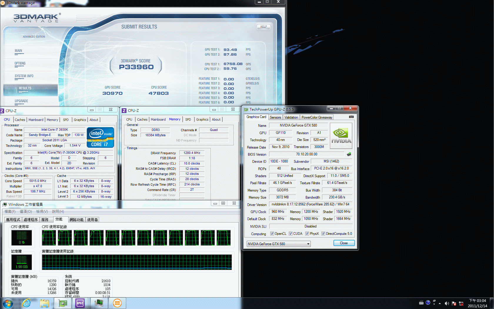Launch Internet Explorer from the taskbar
Screen dimensions: 494x309
(26, 303)
